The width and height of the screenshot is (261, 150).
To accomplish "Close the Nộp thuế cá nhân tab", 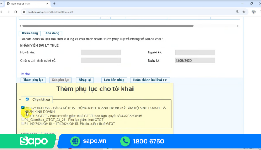I will 47,3.
